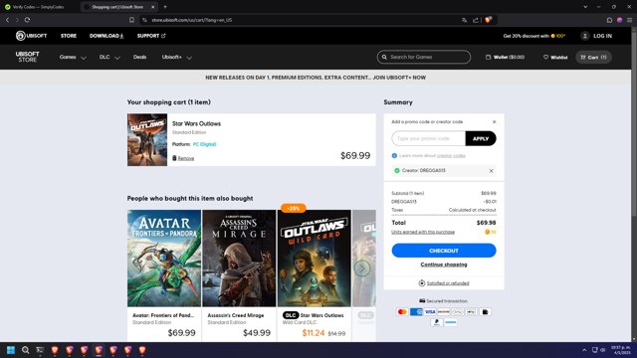Open the Assassin's Creed Mirage cover
This screenshot has height=358, width=637.
coord(239,259)
